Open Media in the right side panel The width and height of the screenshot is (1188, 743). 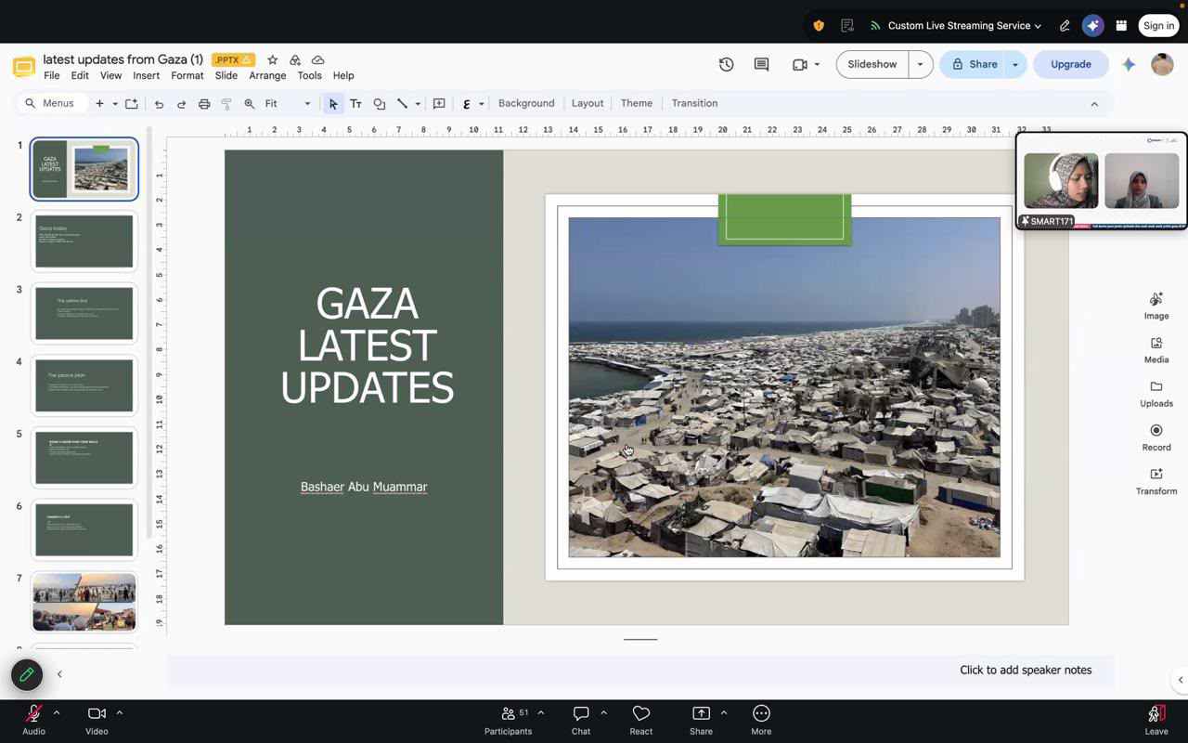[x=1156, y=349]
